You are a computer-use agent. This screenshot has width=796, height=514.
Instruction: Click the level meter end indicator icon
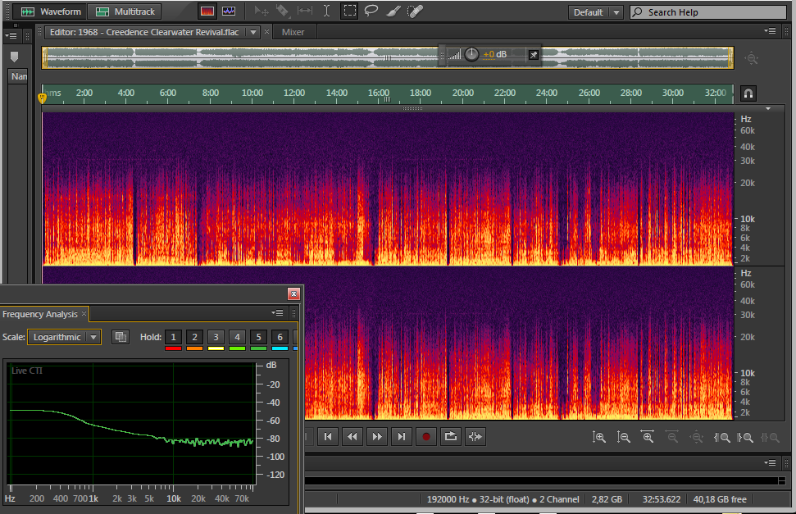coord(782,480)
